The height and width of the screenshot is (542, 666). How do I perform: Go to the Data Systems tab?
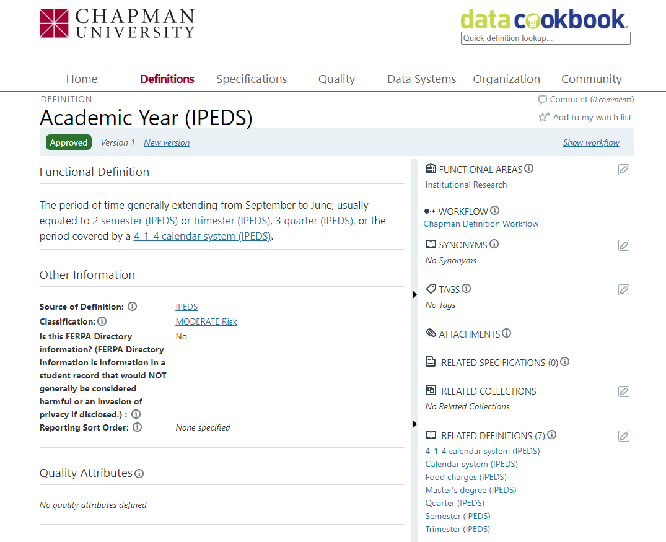tap(421, 79)
